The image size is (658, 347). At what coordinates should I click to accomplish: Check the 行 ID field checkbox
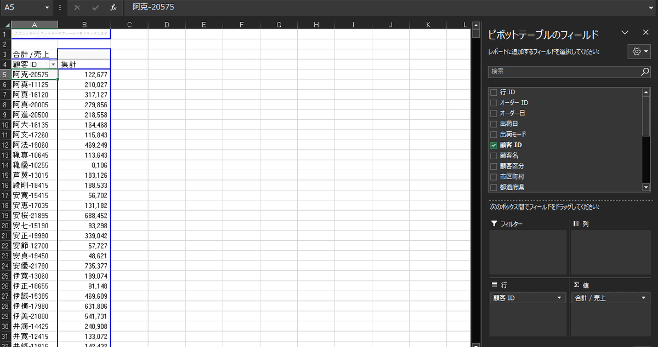(x=493, y=92)
